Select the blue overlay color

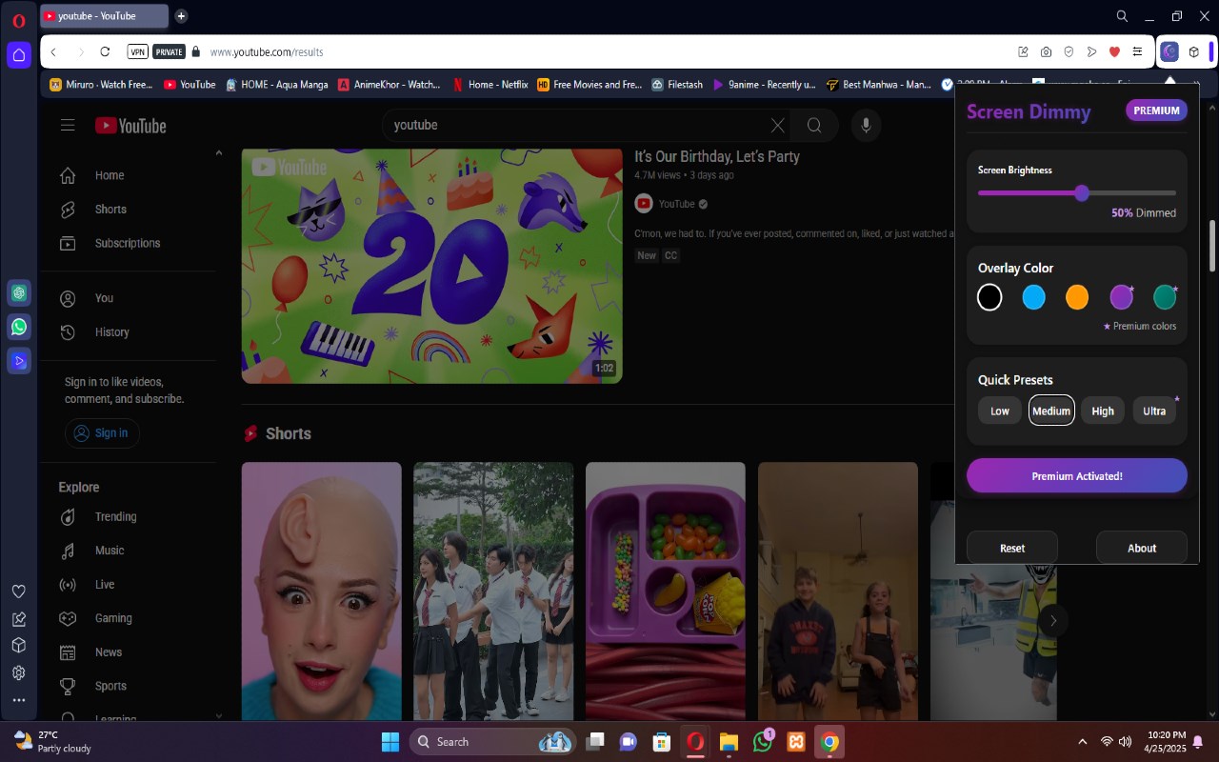[1033, 297]
